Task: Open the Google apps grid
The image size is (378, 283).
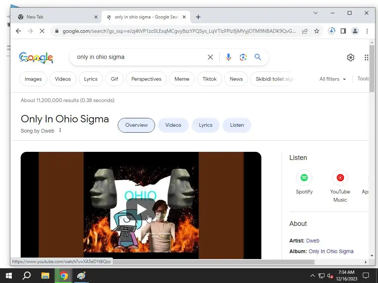Action: click(x=367, y=57)
